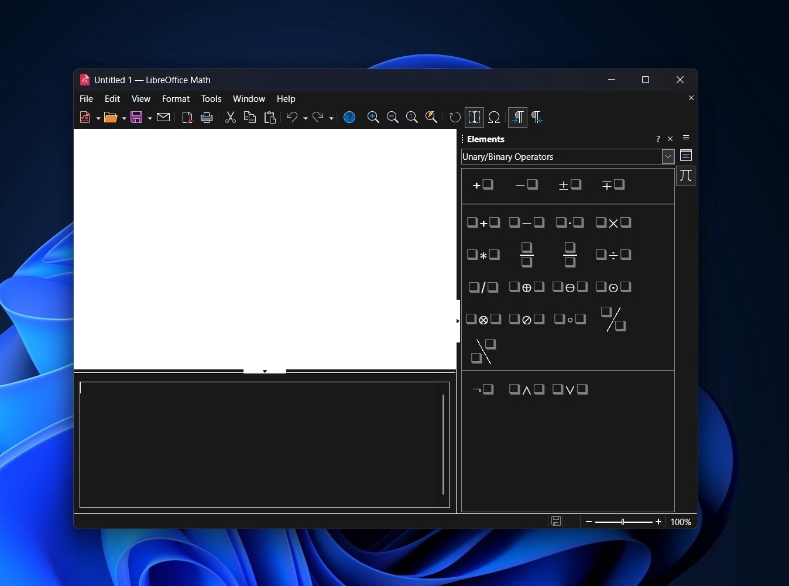Viewport: 789px width, 586px height.
Task: Open the File menu
Action: (86, 98)
